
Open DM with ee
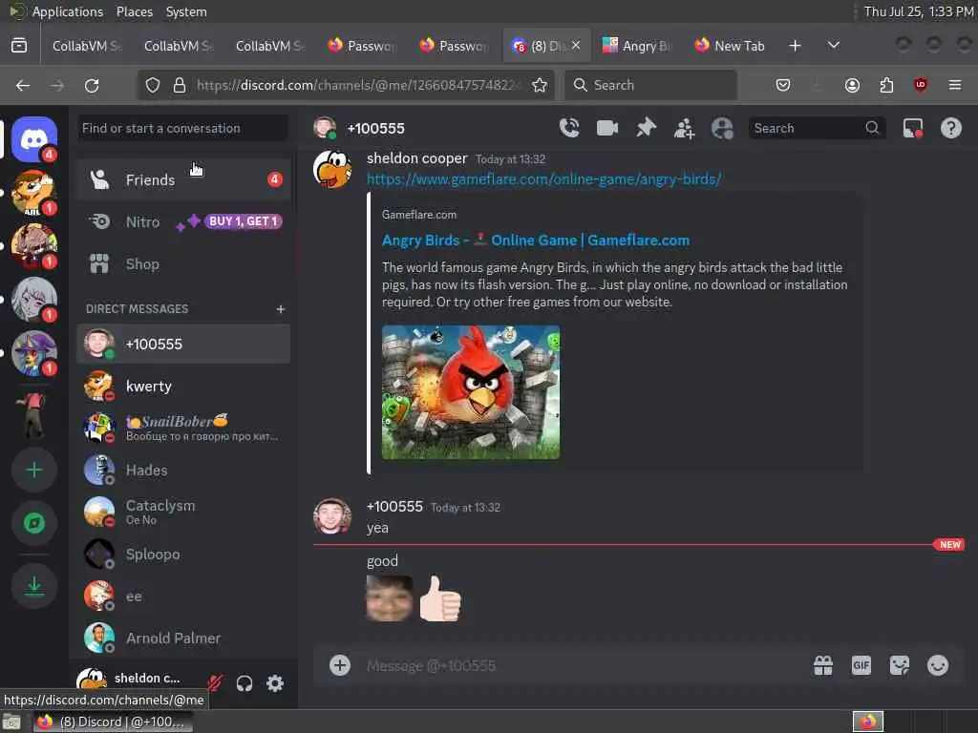pos(183,596)
